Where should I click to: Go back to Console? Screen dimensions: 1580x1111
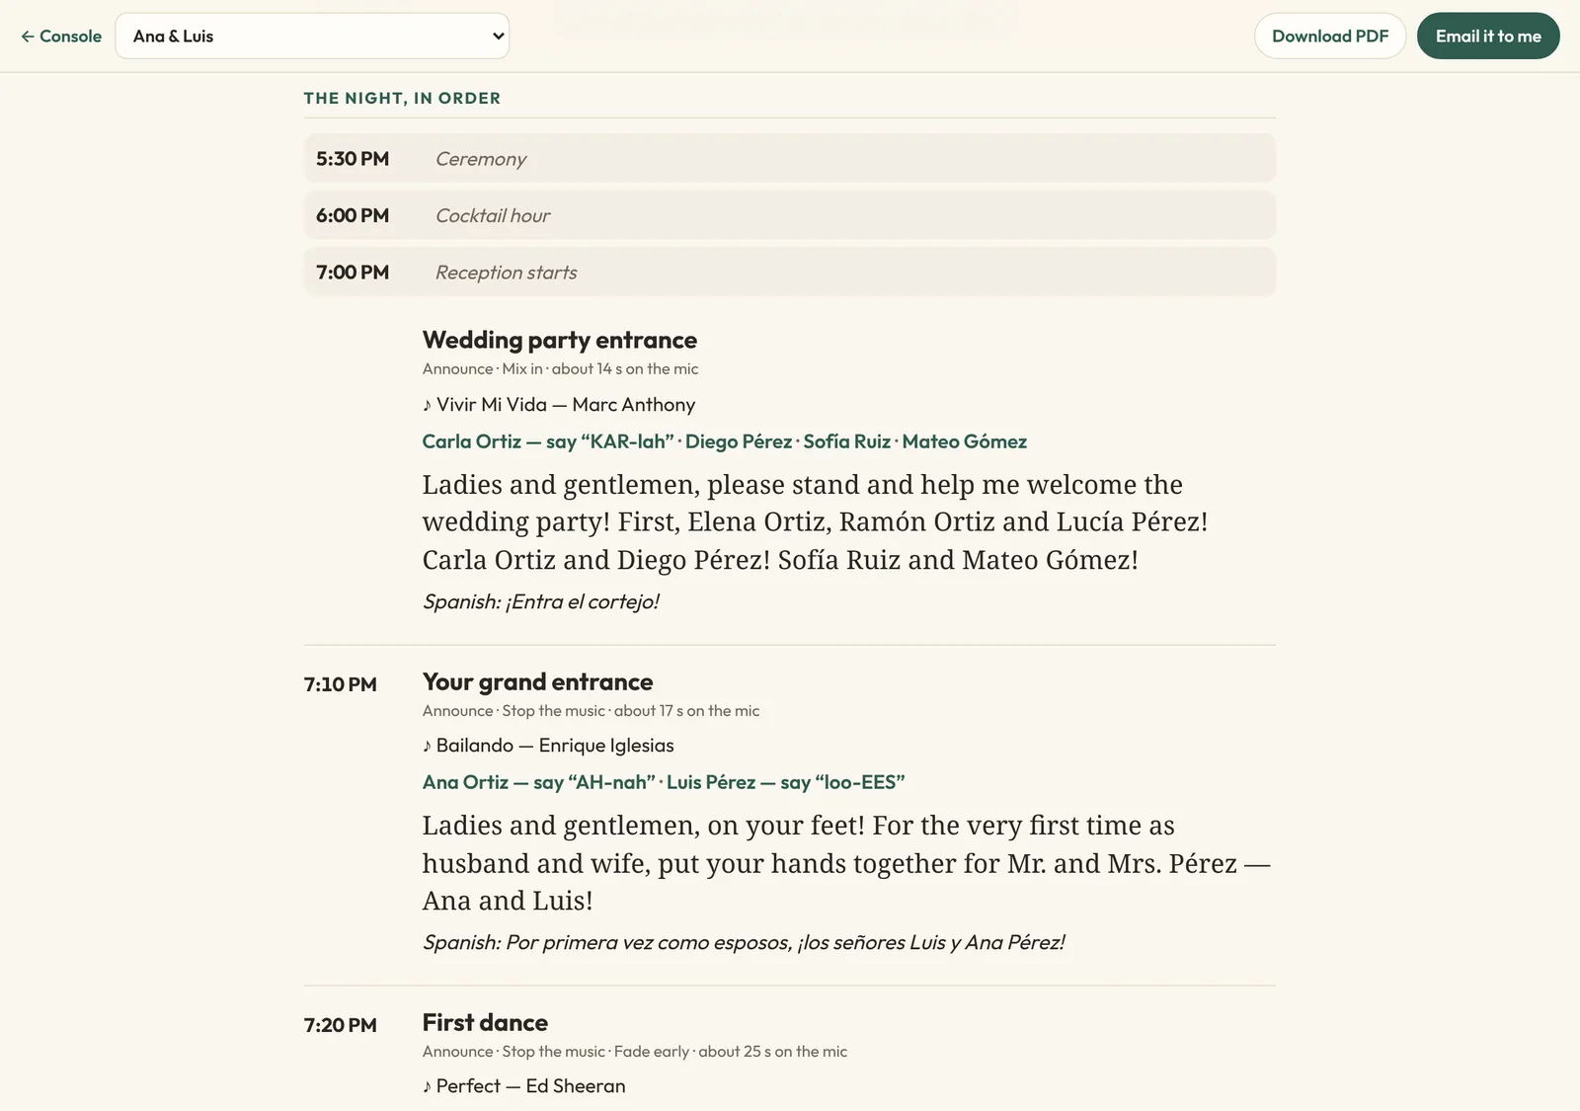click(61, 36)
